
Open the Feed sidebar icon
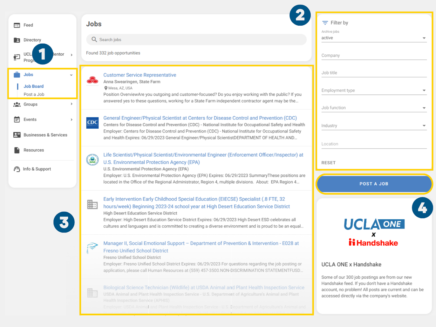coord(17,25)
